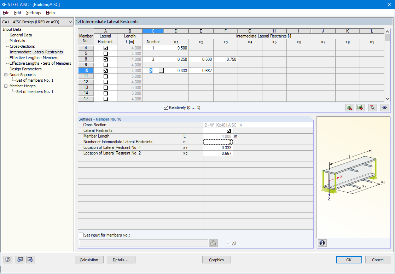
Task: Select General Data in tree
Action: [x=21, y=35]
